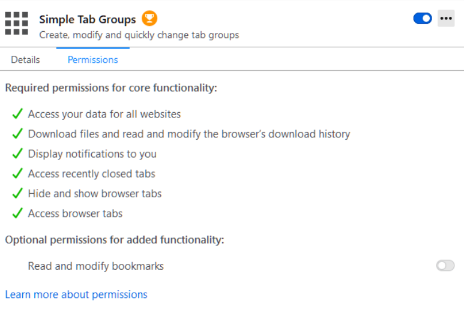Disable the Simple Tab Groups extension toggle
Image resolution: width=464 pixels, height=310 pixels.
[x=423, y=19]
